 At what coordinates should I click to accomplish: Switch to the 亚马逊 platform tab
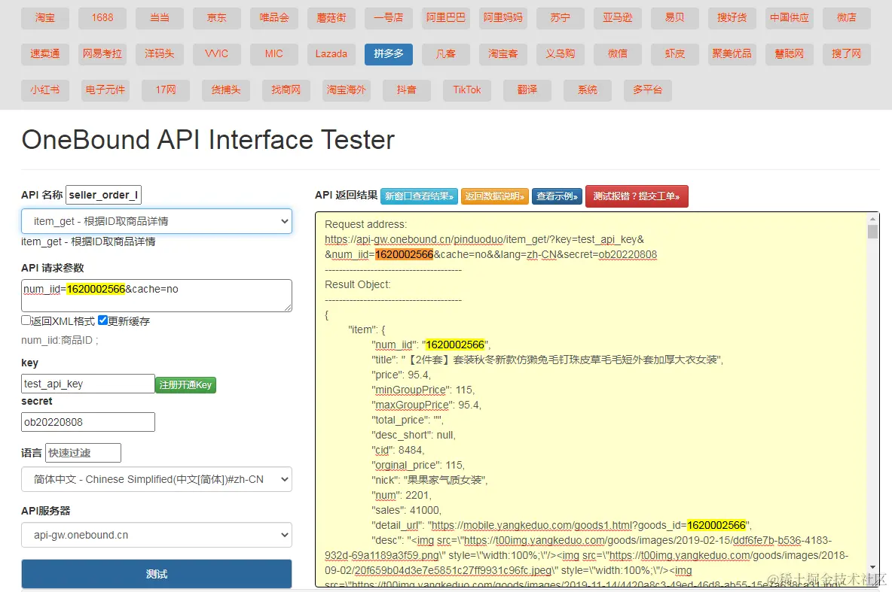coord(618,18)
